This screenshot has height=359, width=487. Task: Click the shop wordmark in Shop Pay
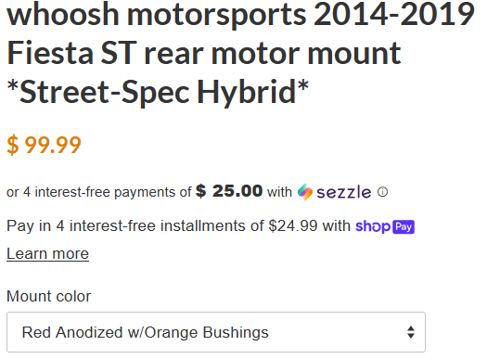[373, 226]
